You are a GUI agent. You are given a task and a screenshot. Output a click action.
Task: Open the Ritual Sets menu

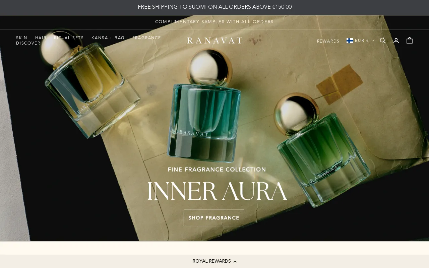(69, 38)
